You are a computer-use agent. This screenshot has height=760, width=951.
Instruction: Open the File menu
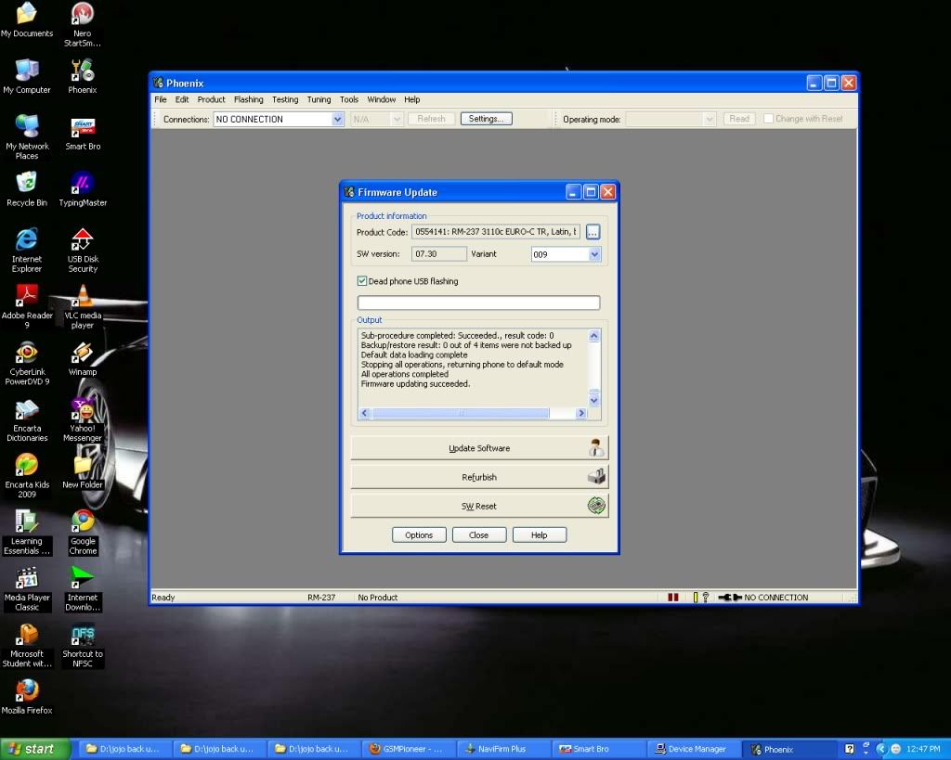click(x=160, y=99)
